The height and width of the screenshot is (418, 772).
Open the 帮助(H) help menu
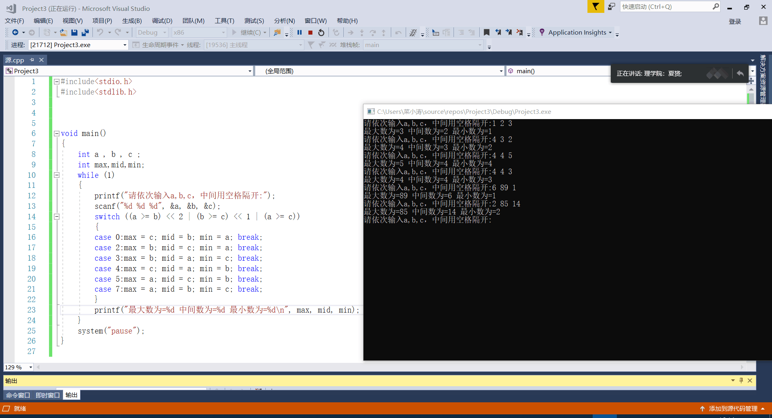pos(347,21)
